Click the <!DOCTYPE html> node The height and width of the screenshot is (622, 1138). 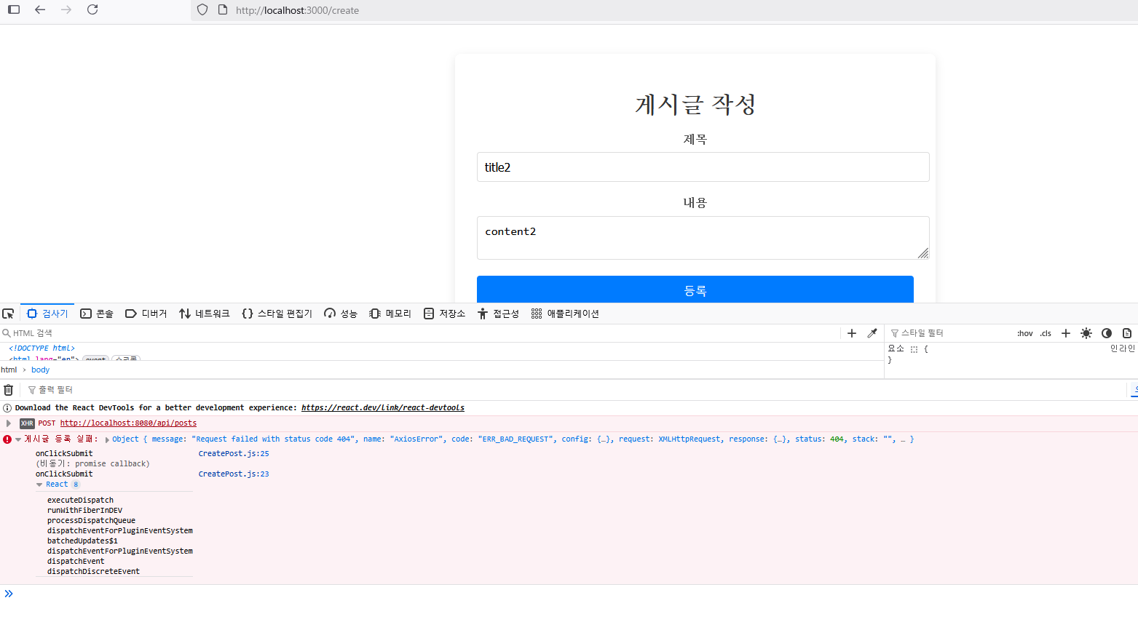click(42, 348)
